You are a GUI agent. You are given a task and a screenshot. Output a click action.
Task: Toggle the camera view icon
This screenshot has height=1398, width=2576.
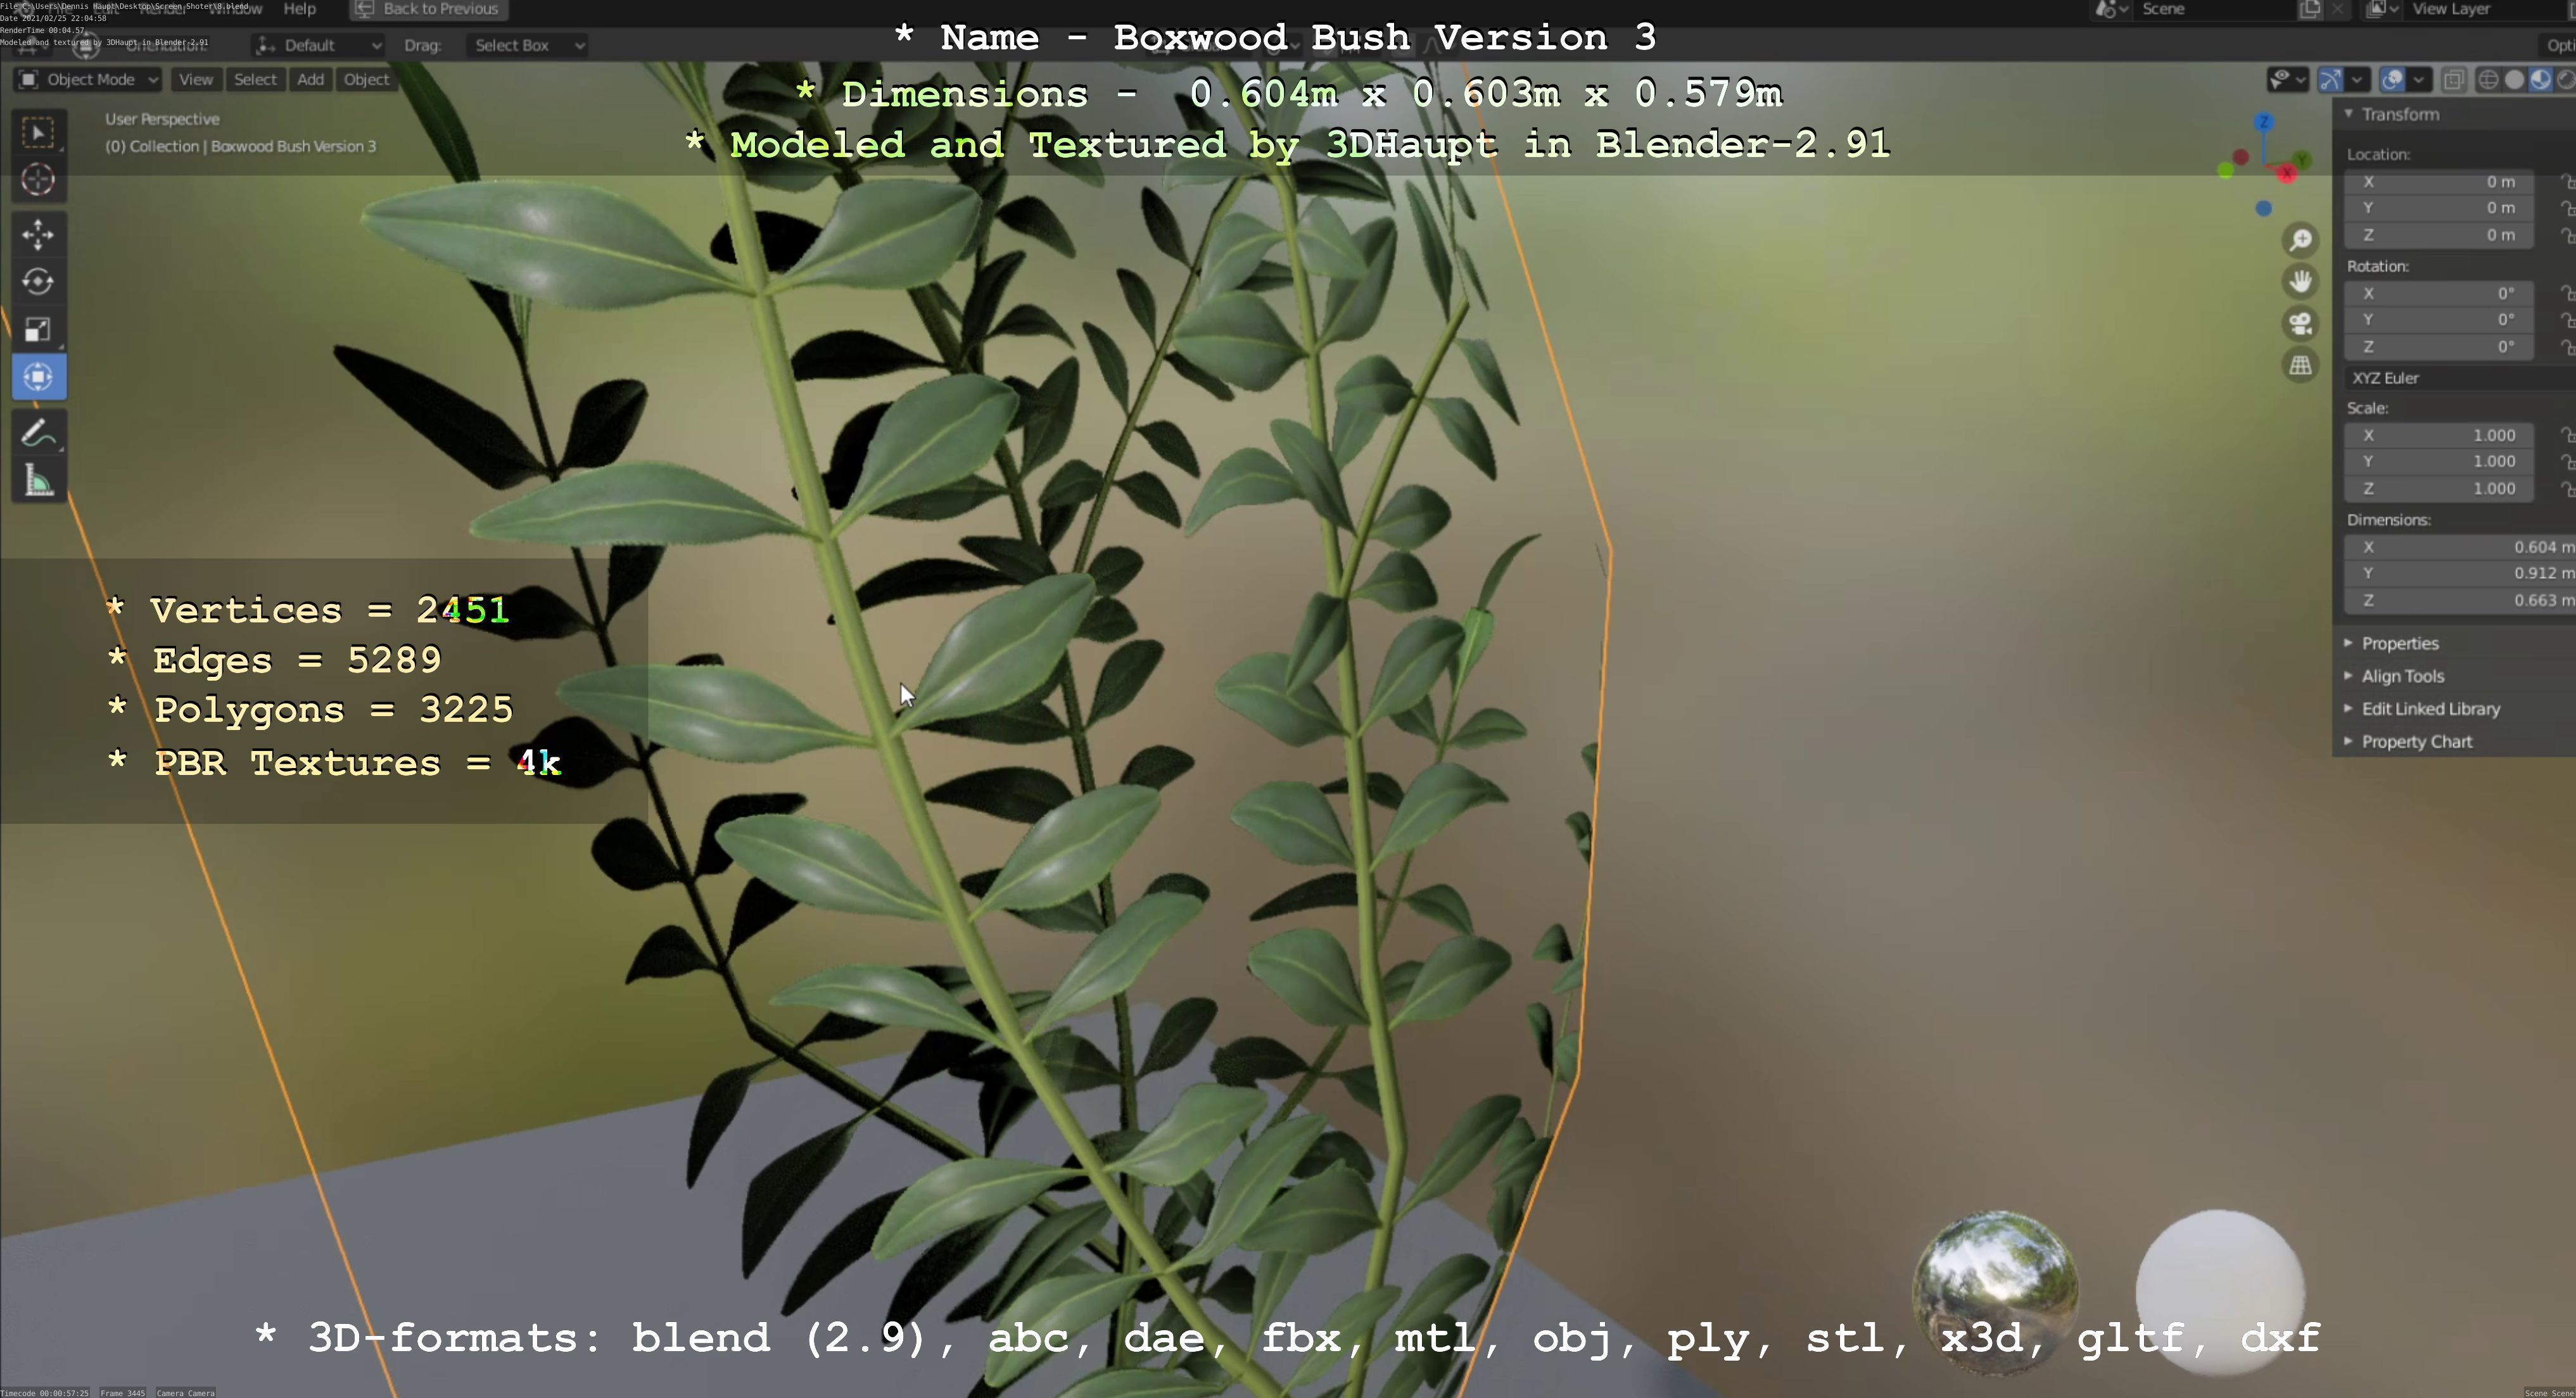(2301, 324)
